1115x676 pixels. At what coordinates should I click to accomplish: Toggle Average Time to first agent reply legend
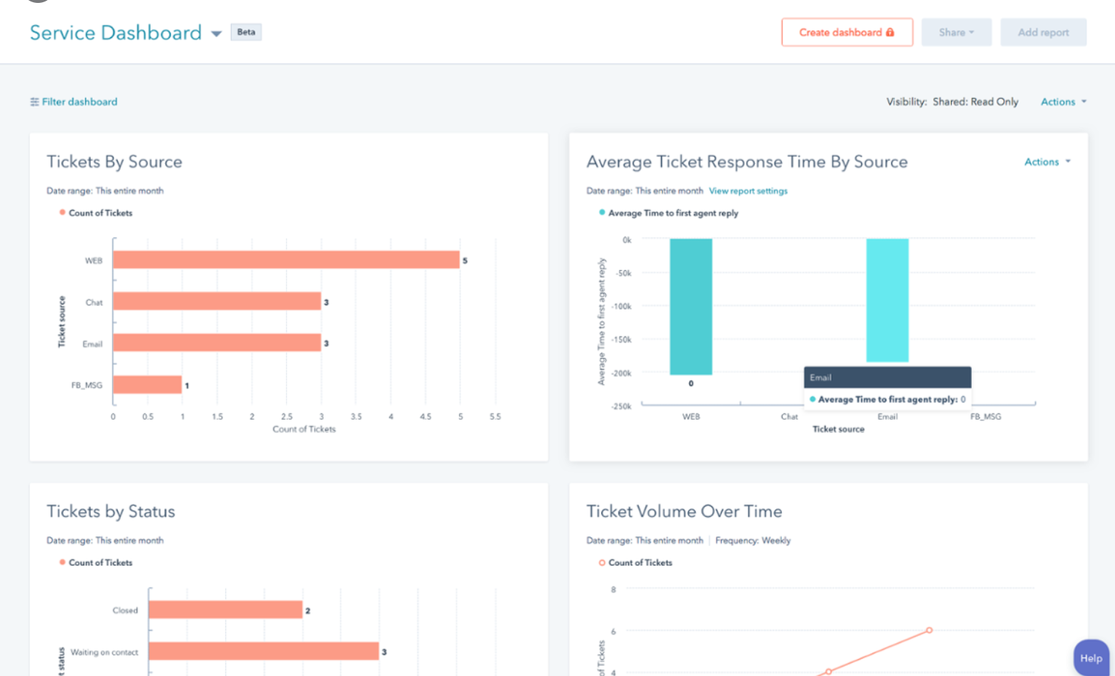click(x=669, y=213)
